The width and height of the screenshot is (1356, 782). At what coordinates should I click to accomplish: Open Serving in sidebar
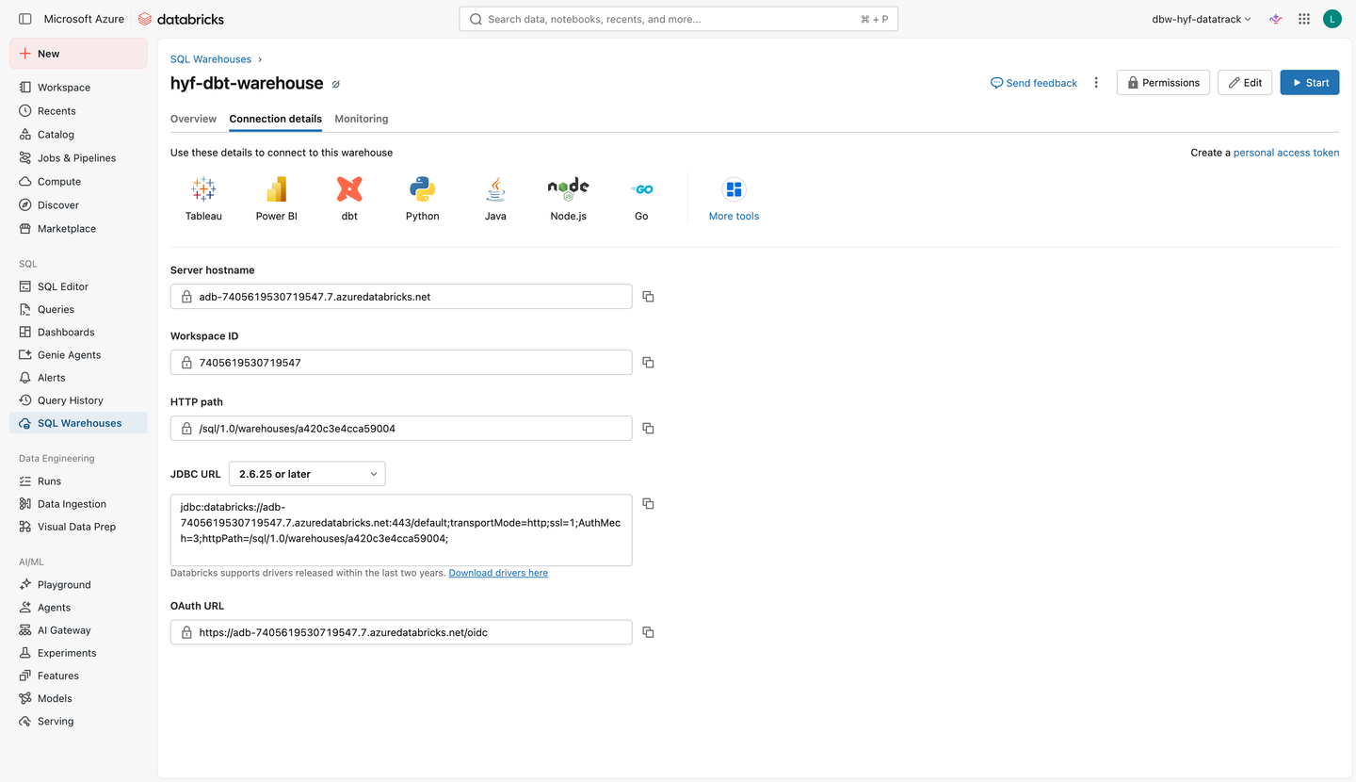point(78,722)
